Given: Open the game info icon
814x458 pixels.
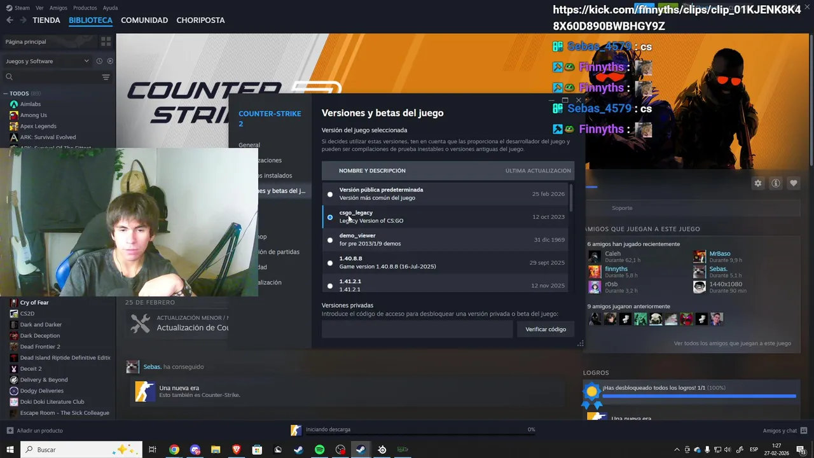Looking at the screenshot, I should coord(776,183).
